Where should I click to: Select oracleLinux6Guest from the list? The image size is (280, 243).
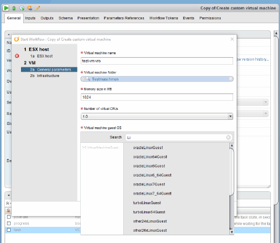click(x=149, y=166)
